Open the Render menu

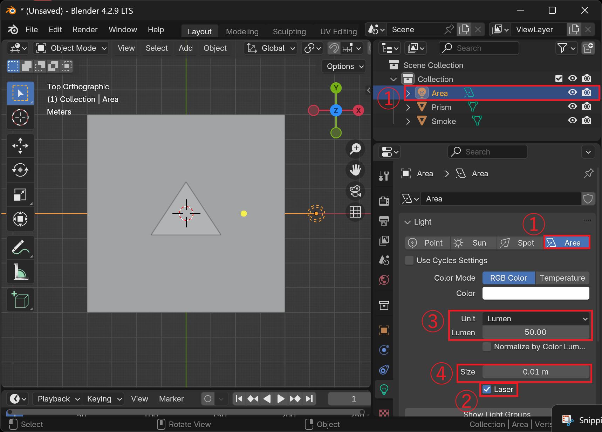pos(85,30)
